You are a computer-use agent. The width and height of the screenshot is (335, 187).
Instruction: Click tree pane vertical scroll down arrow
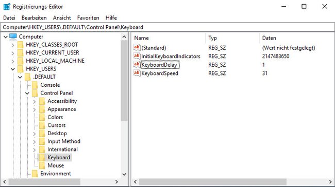124,174
